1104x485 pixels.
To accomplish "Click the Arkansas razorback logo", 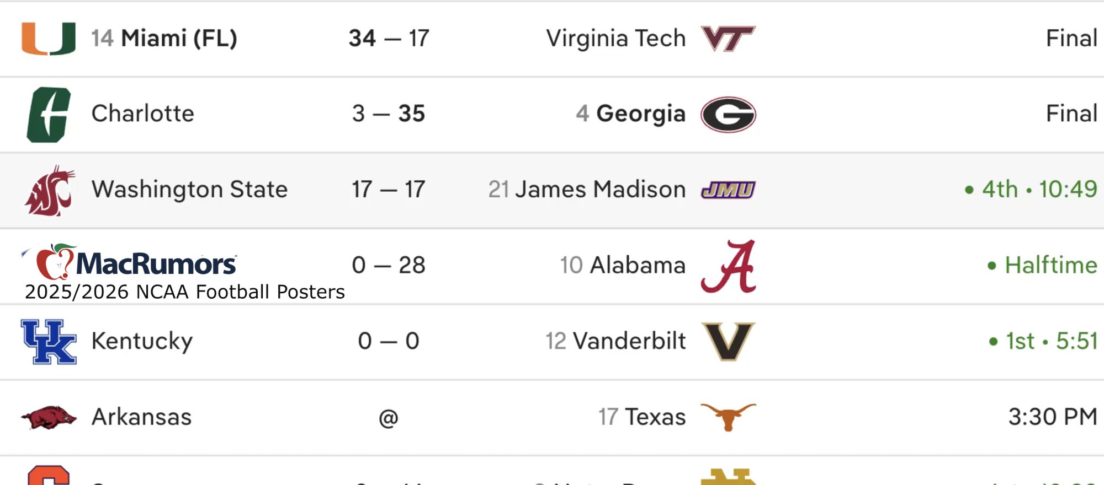I will tap(47, 417).
